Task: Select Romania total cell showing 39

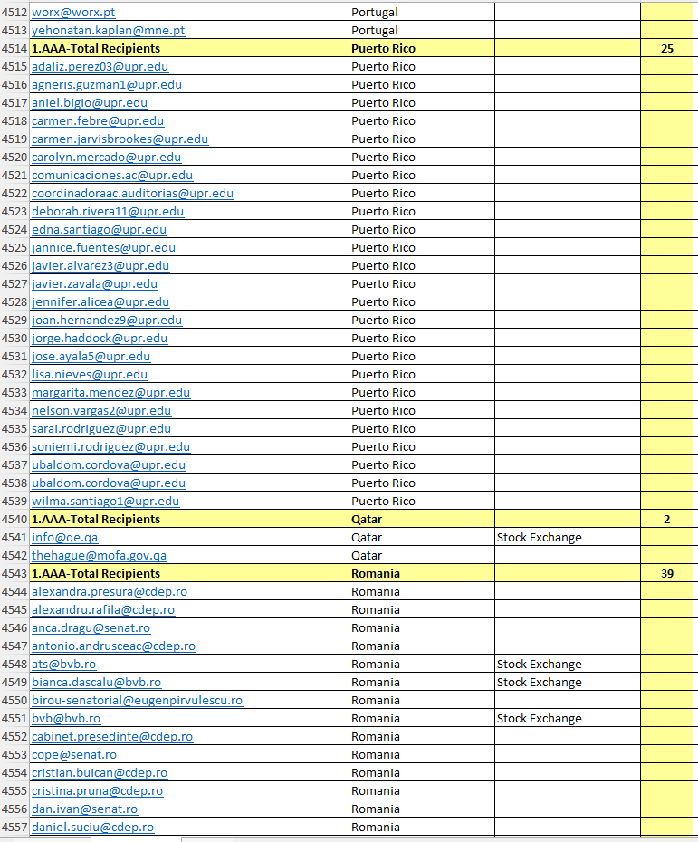Action: coord(667,573)
